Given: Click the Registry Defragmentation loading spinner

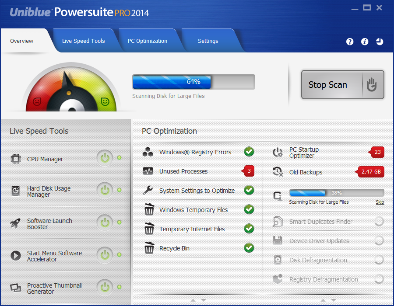Looking at the screenshot, I should pos(379,279).
